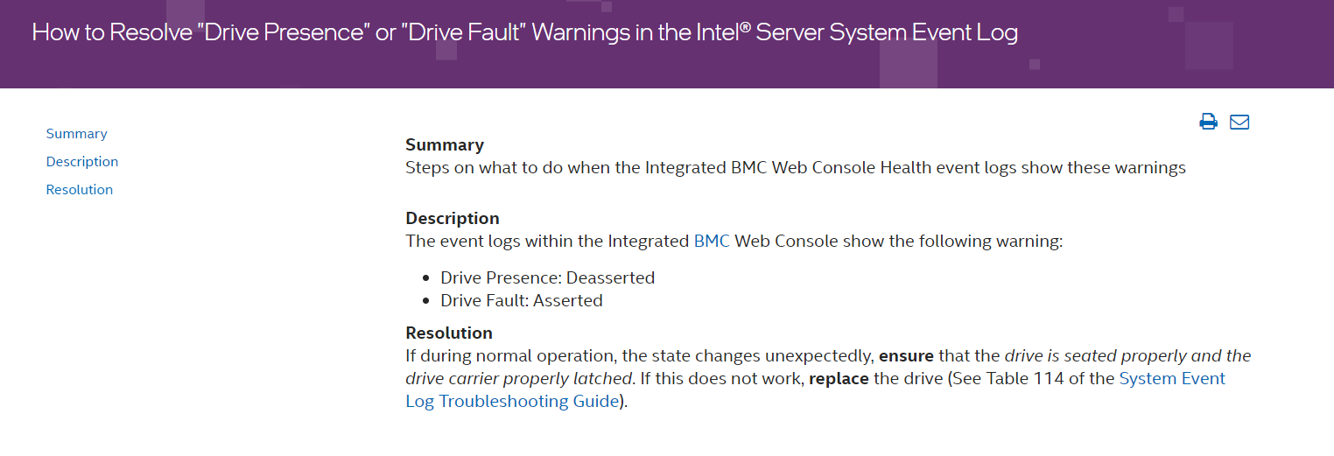Go to Resolution using sidebar navigation link
Screen dimensions: 1334x456
pos(80,190)
